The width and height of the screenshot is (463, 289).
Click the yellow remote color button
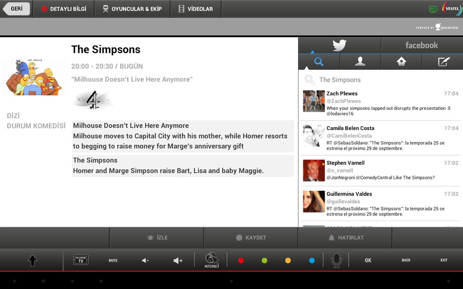pos(288,261)
